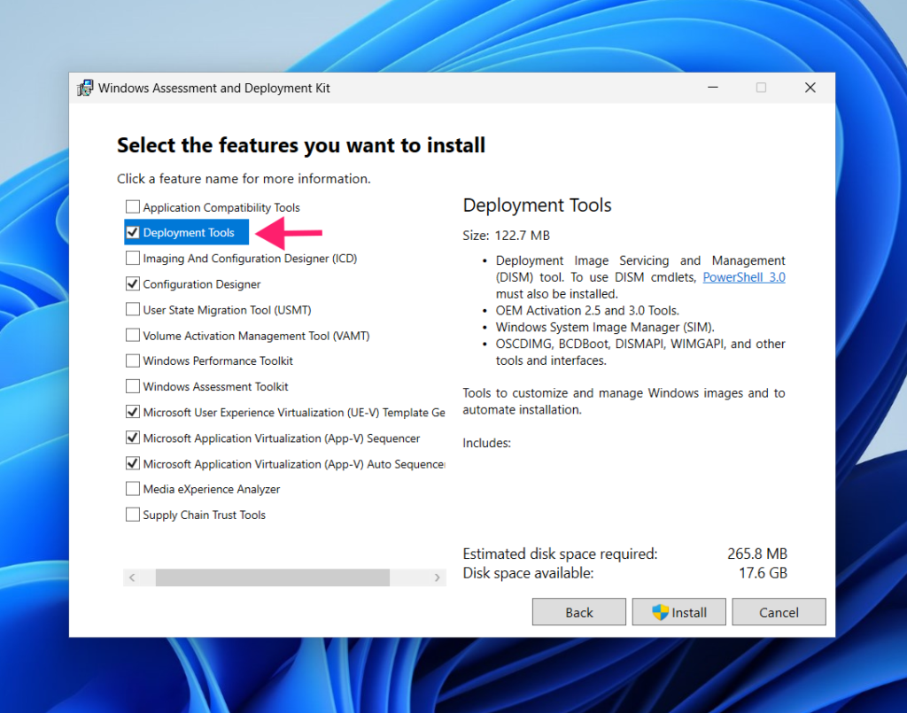
Task: Uncheck the App-V Auto Sequencer checkbox
Action: tap(133, 464)
